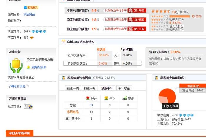Click the diamonds beside 卖家信用 2049 under the pie chart
This screenshot has height=138, width=206.
(186, 115)
